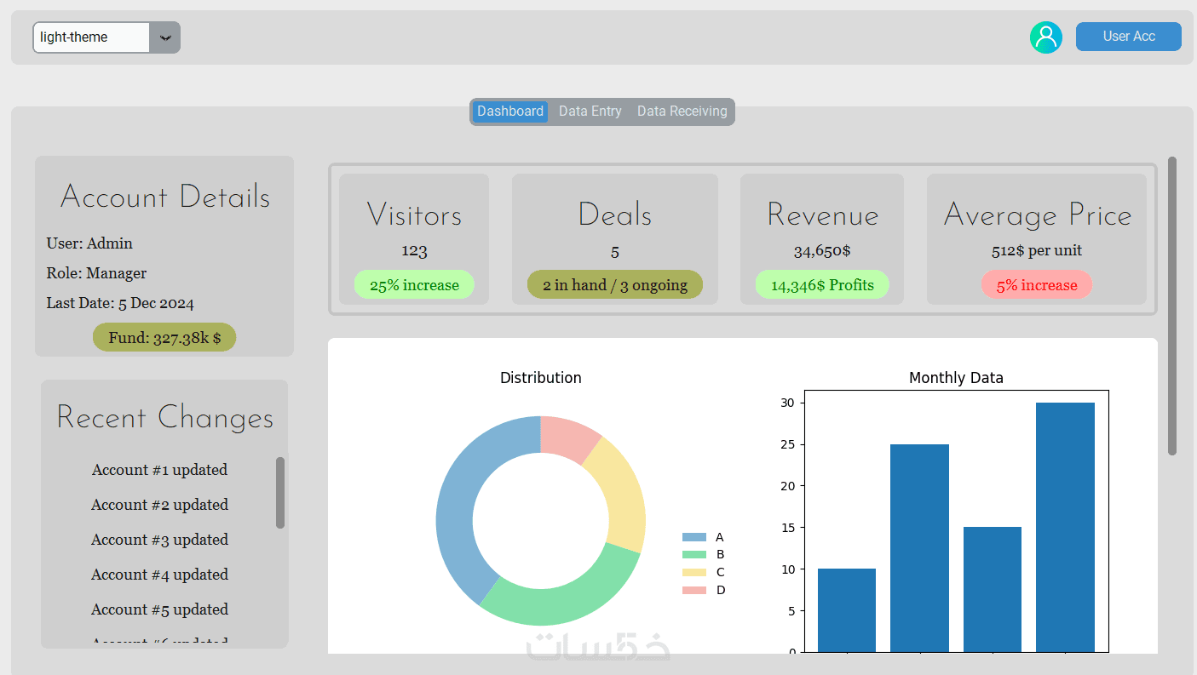
Task: Click the Fund: 327.38k $ badge
Action: point(164,338)
